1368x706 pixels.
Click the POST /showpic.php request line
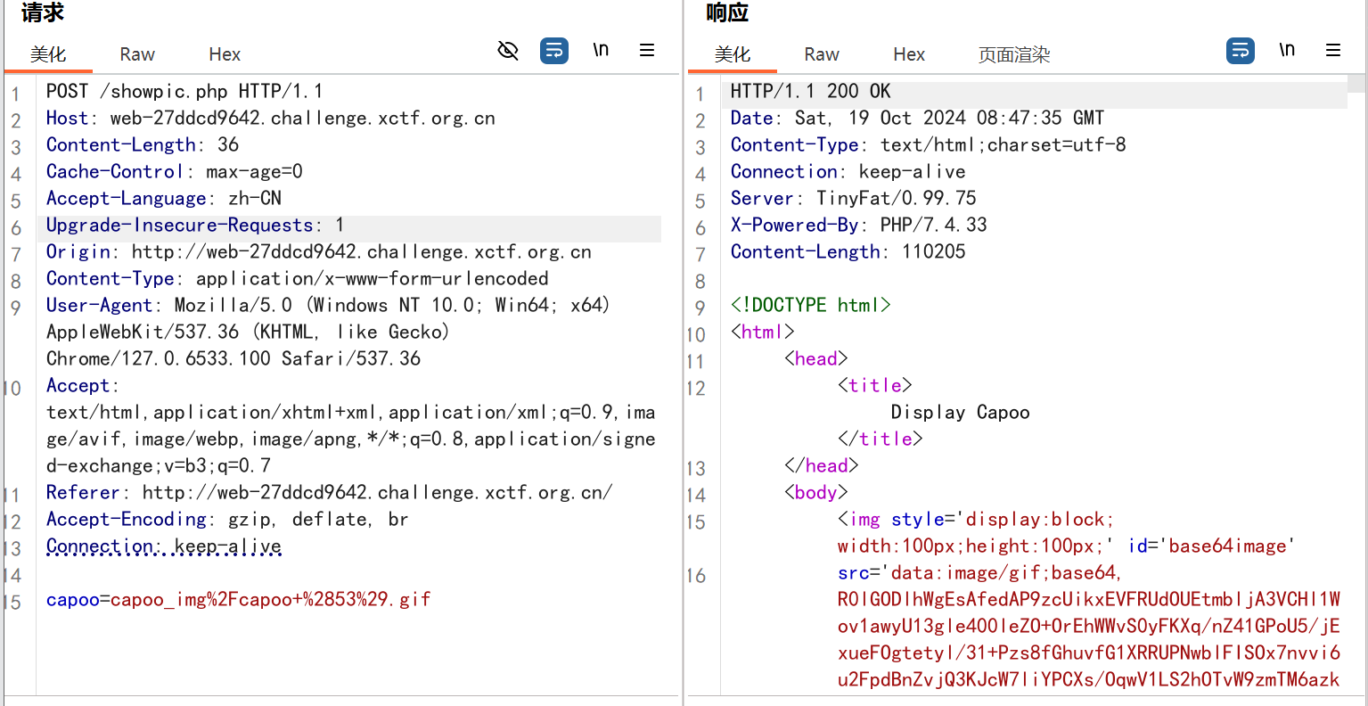[x=184, y=91]
